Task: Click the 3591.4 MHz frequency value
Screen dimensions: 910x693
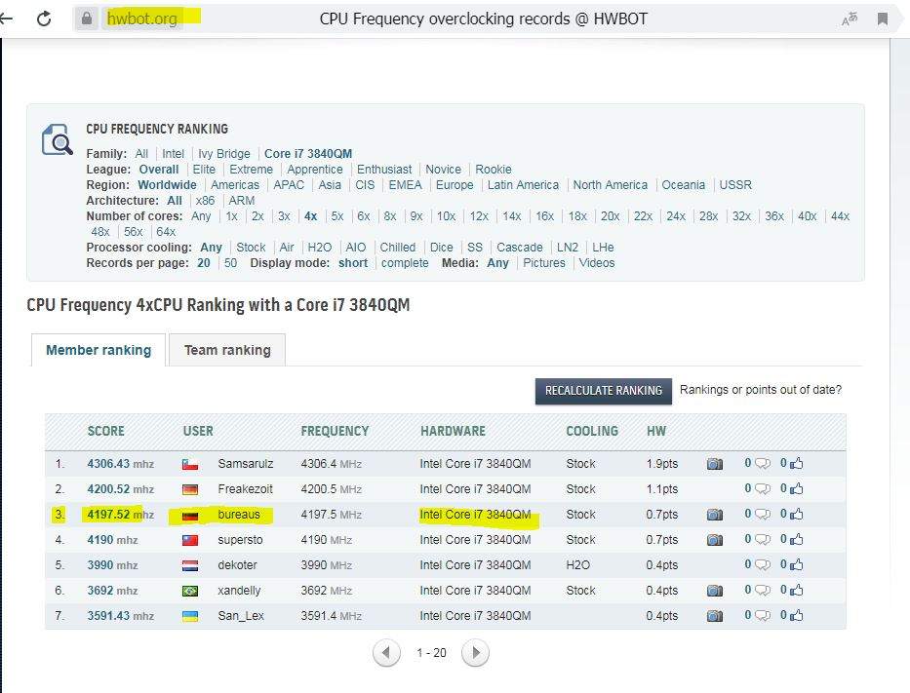Action: click(331, 616)
